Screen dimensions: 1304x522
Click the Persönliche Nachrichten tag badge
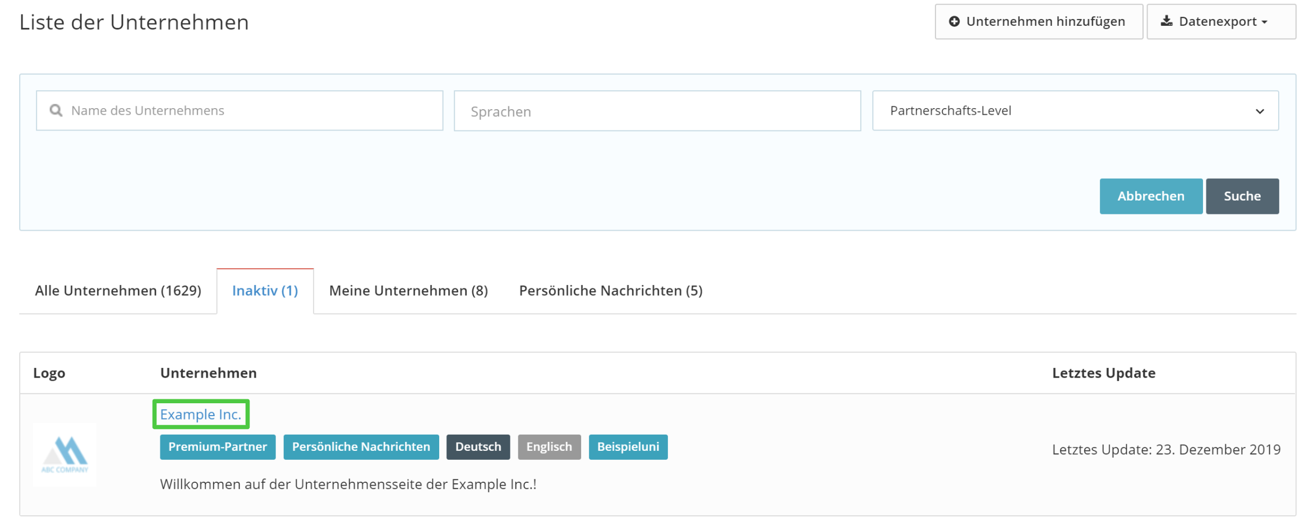click(x=361, y=447)
